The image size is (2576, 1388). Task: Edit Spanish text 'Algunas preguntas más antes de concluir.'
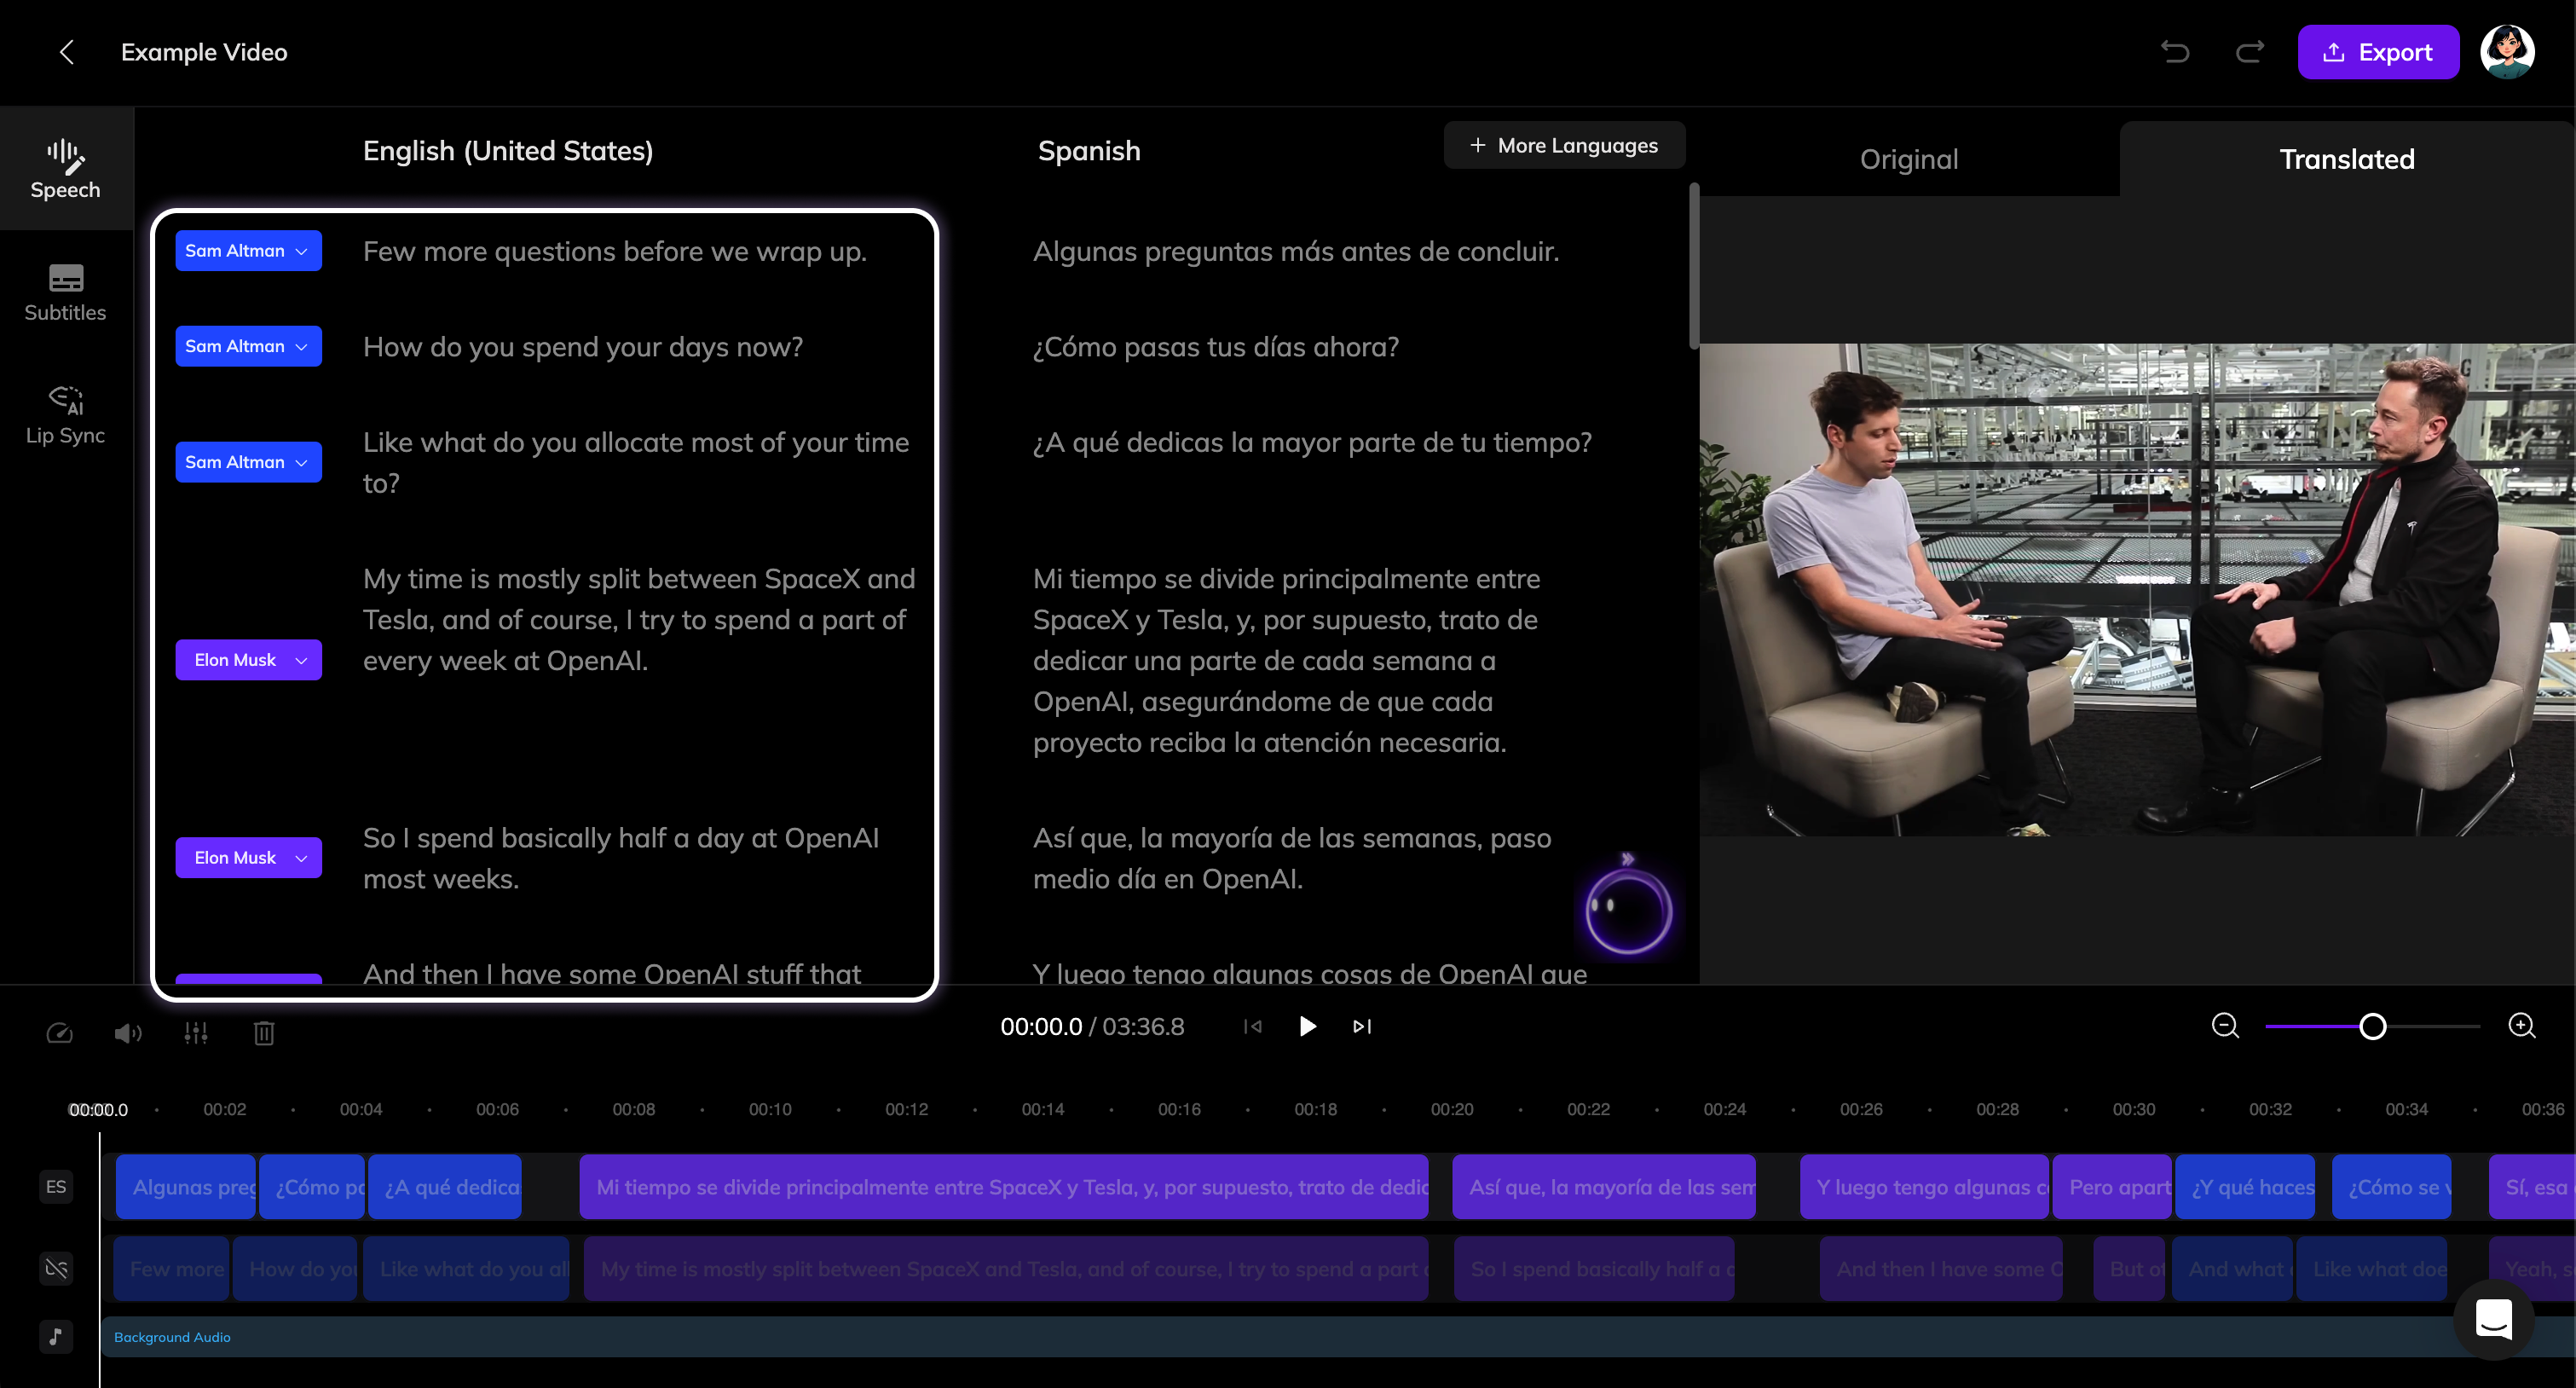1296,251
